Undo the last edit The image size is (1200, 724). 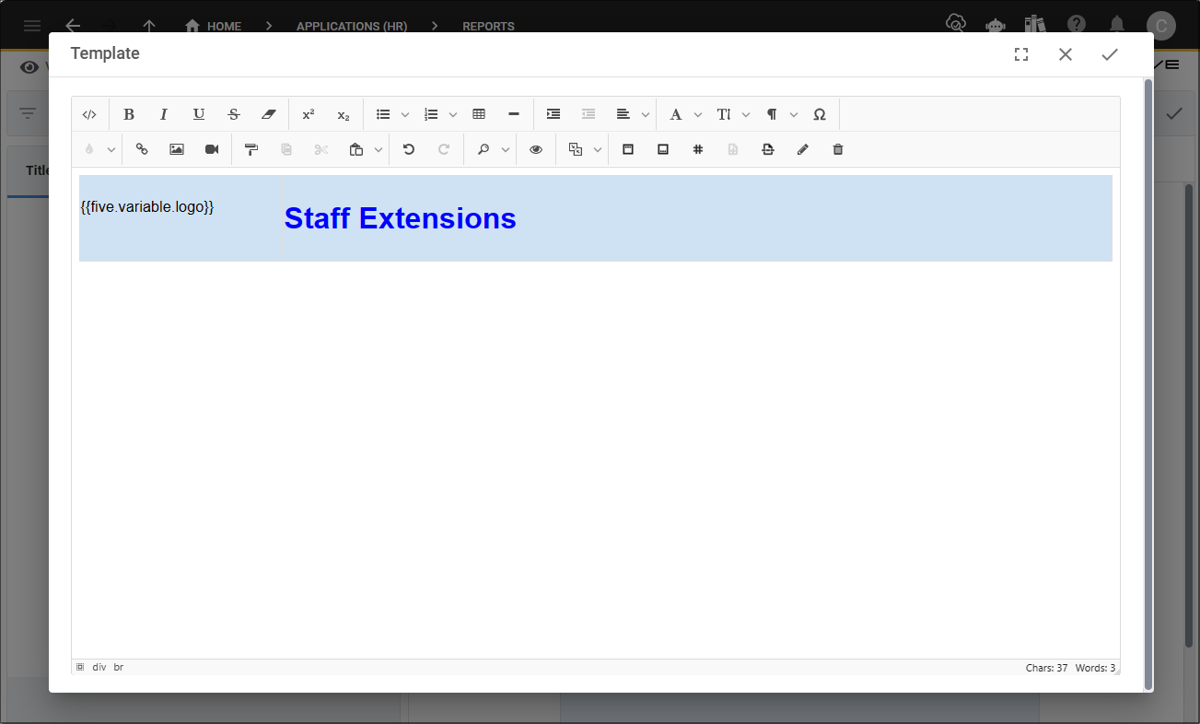pos(409,149)
